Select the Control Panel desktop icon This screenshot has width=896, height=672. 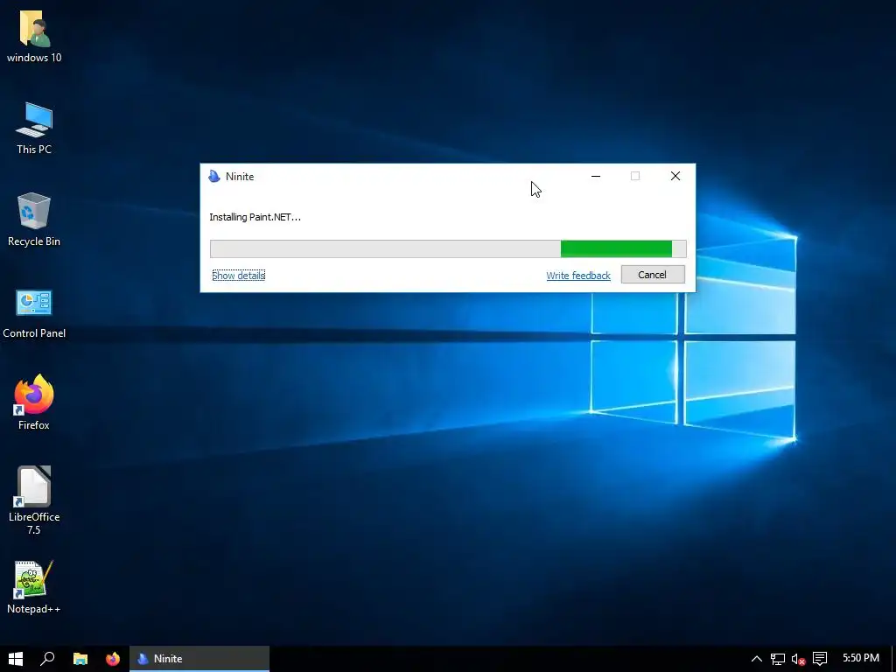34,312
